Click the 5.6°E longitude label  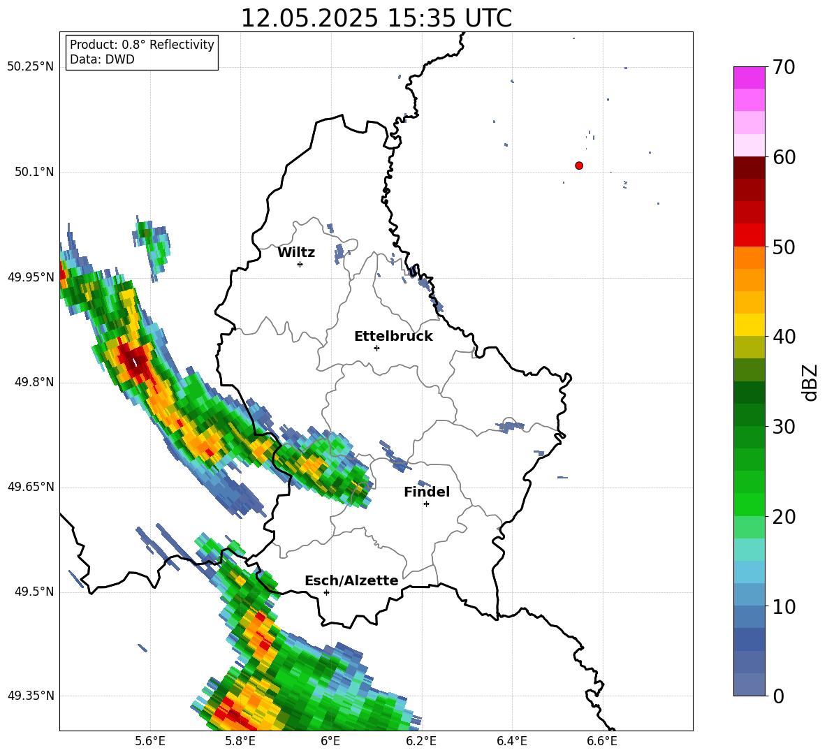click(x=150, y=741)
